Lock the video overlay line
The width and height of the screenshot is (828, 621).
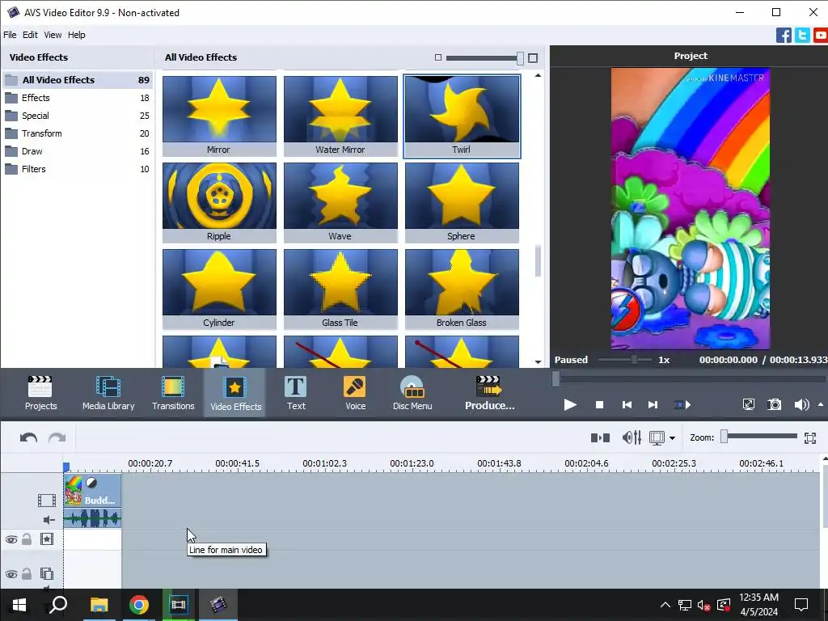(x=27, y=573)
